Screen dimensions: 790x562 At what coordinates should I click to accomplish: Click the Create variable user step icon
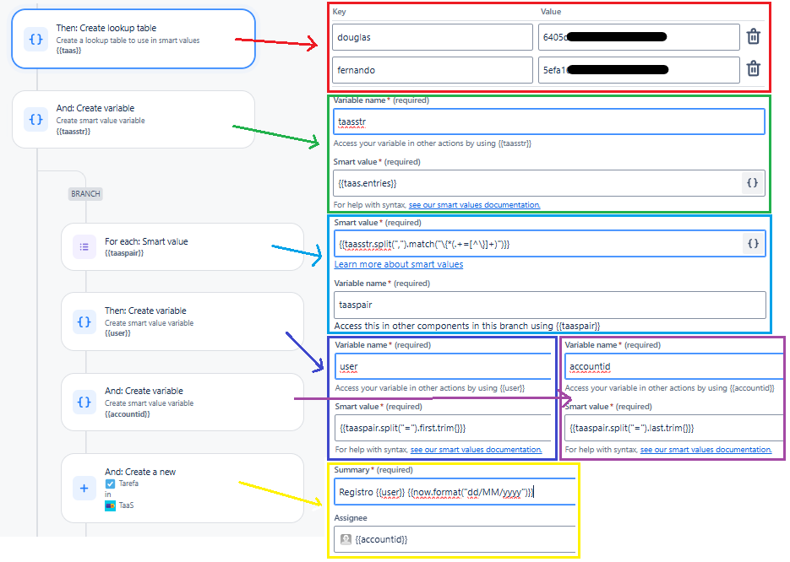tap(84, 322)
